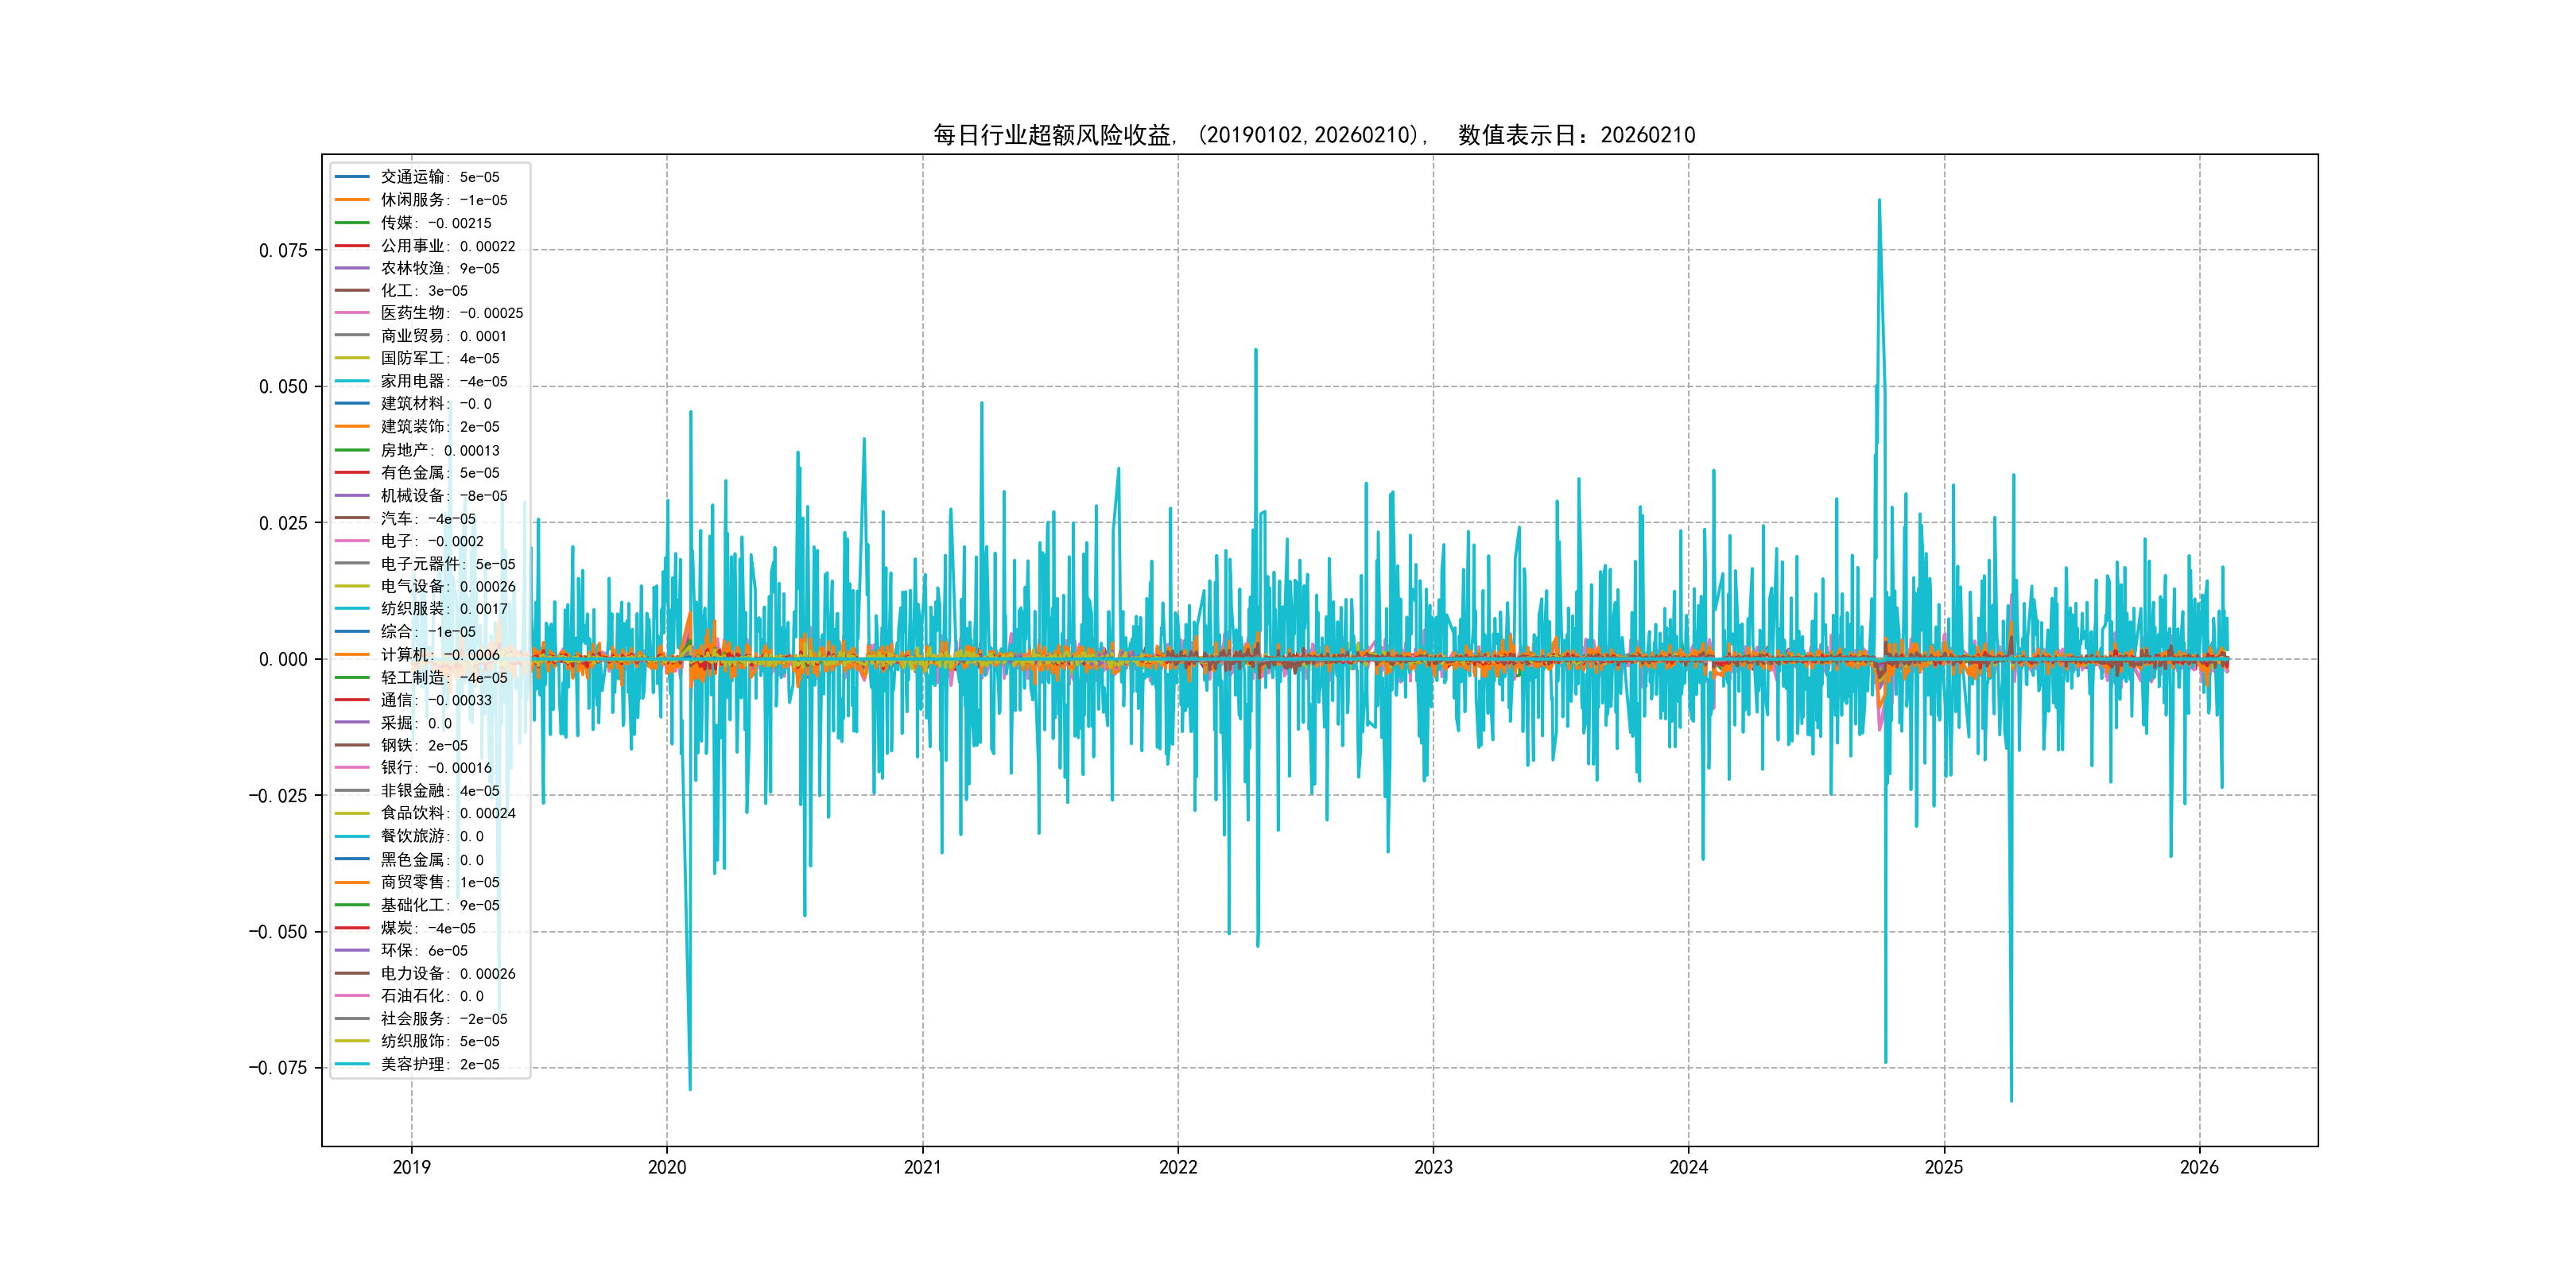Click the 0.075 y-axis tick label
The image size is (2576, 1288).
click(283, 250)
